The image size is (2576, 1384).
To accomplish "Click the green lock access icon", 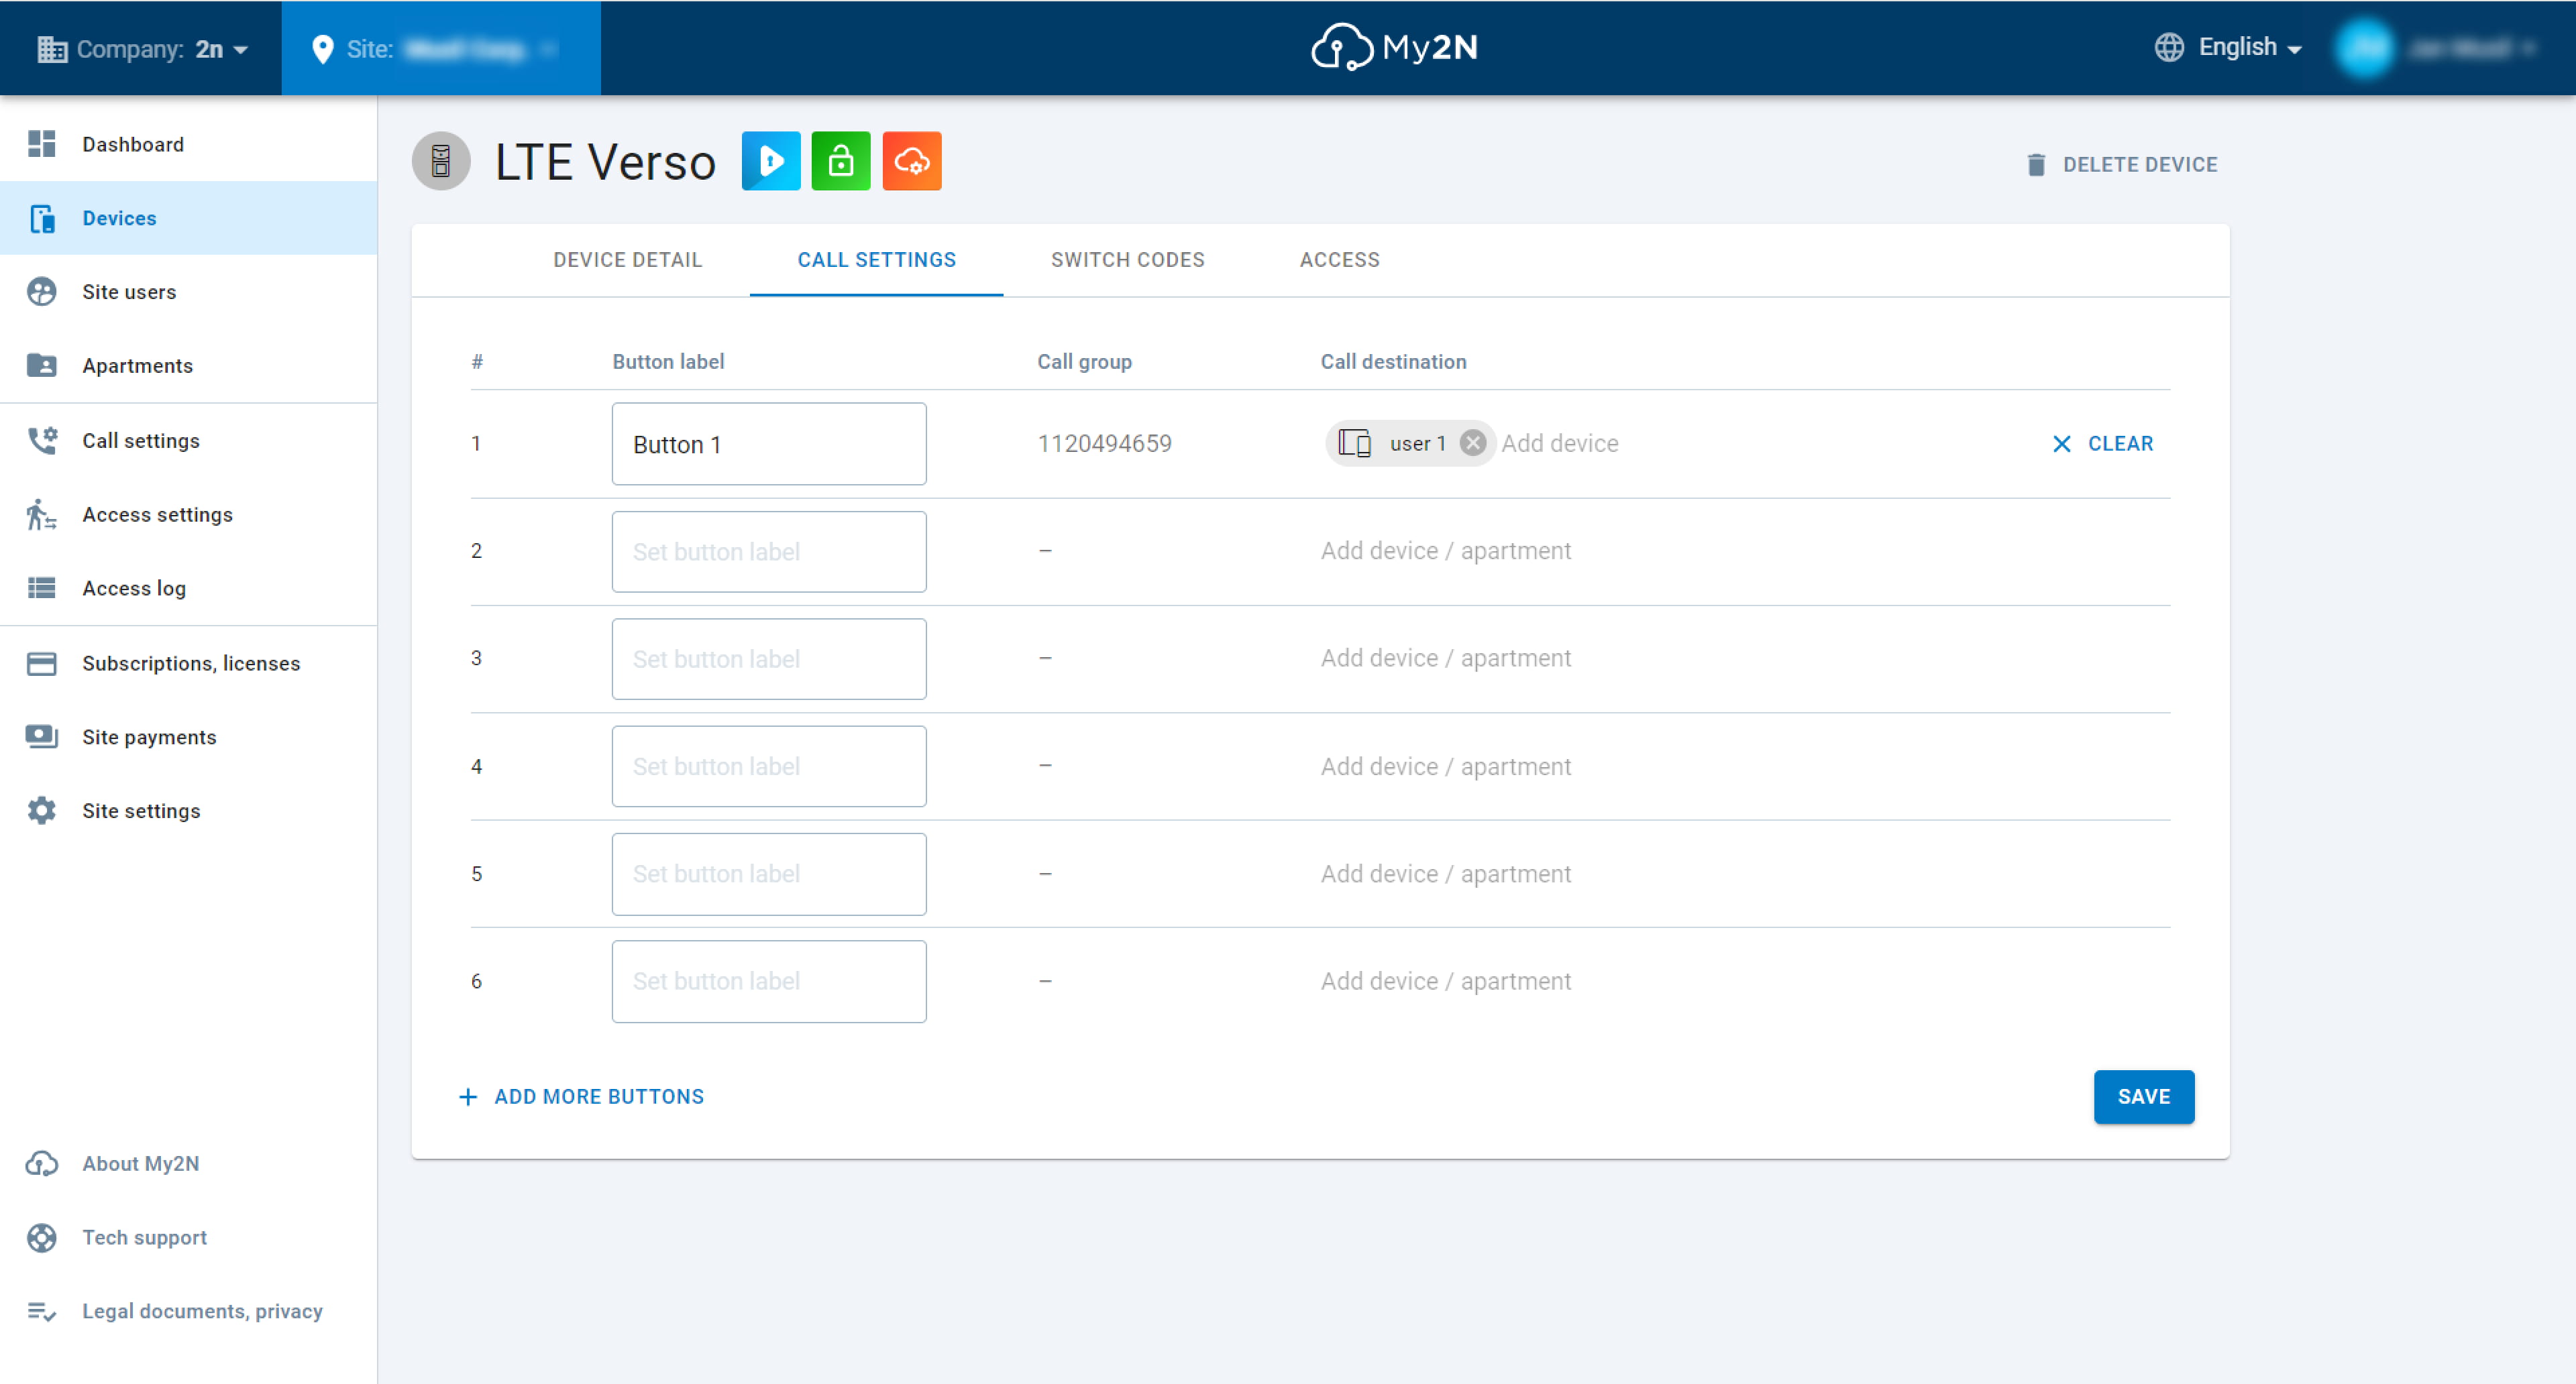I will 841,162.
